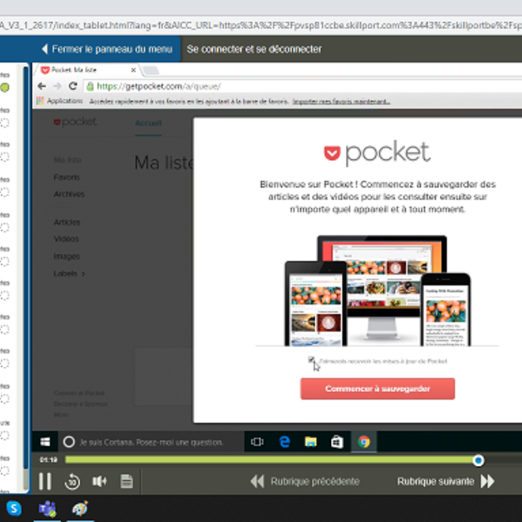Open Archives in Pocket sidebar
The width and height of the screenshot is (522, 522).
click(x=69, y=194)
